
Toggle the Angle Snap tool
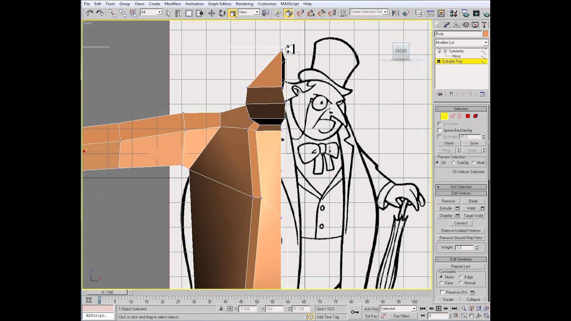(x=311, y=13)
